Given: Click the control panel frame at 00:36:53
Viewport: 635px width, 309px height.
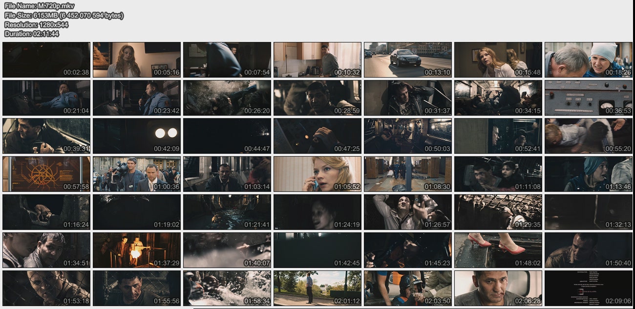Looking at the screenshot, I should point(588,98).
